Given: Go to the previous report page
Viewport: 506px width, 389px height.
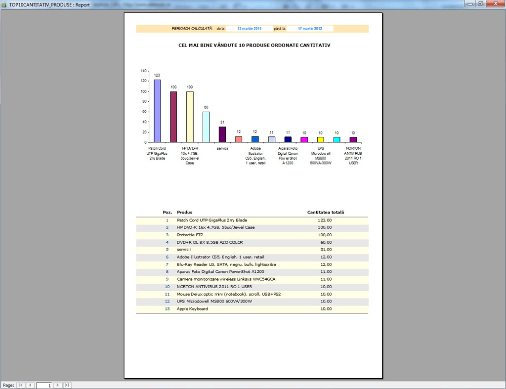Looking at the screenshot, I should (x=30, y=385).
